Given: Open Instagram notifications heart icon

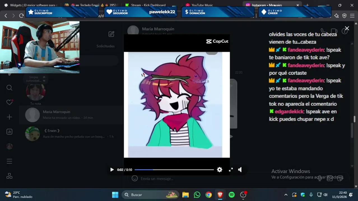Looking at the screenshot, I should 9,102.
